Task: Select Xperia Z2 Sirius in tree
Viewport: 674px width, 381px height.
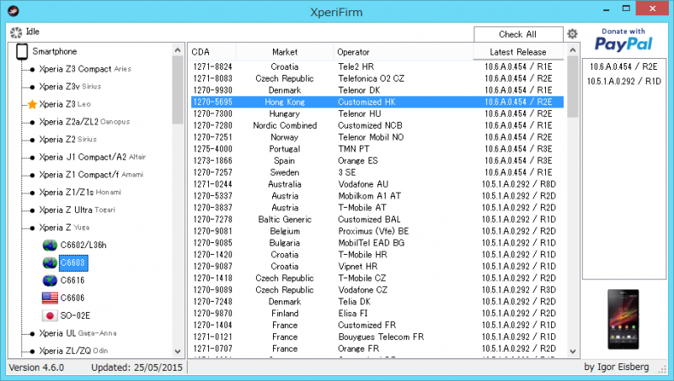Action: [x=68, y=140]
